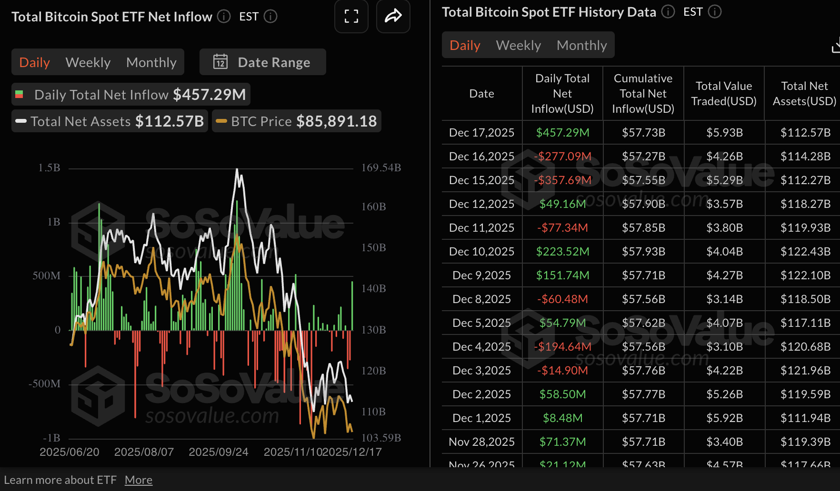Click the More link at the bottom
The width and height of the screenshot is (840, 491).
[138, 480]
